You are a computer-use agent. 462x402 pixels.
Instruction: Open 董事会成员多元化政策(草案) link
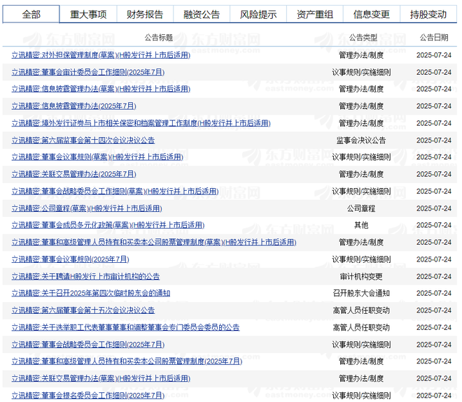point(108,225)
